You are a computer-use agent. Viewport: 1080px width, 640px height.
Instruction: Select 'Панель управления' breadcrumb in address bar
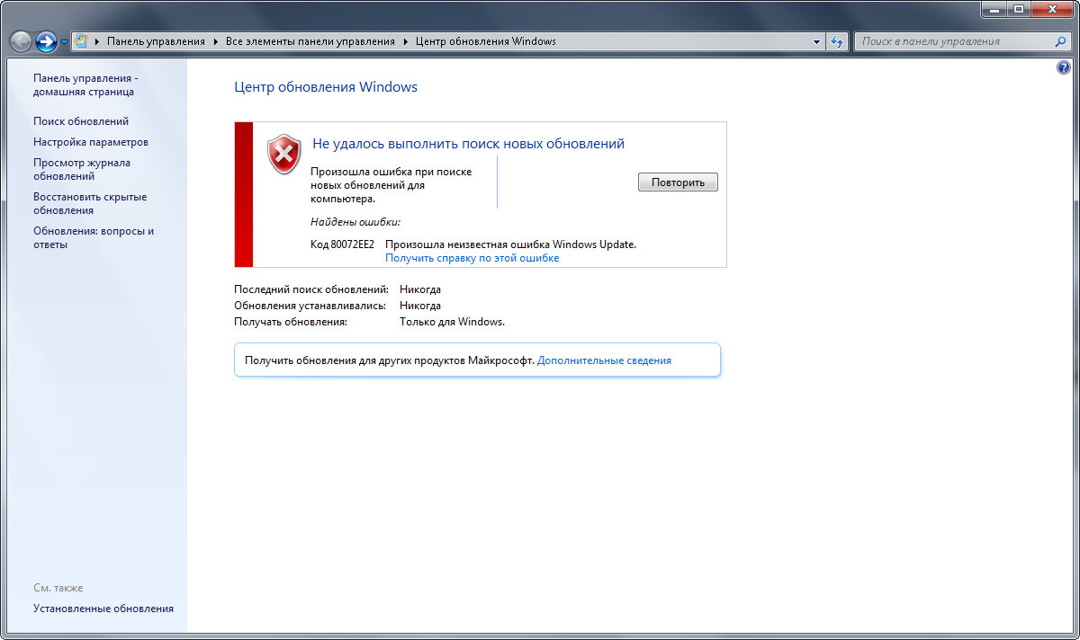tap(156, 41)
